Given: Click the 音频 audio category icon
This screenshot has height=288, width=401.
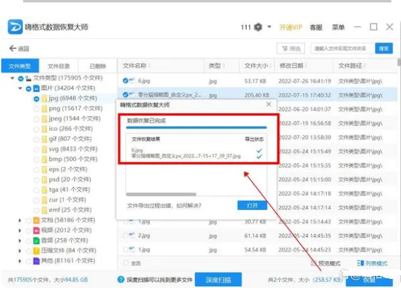Looking at the screenshot, I should click(36, 240).
